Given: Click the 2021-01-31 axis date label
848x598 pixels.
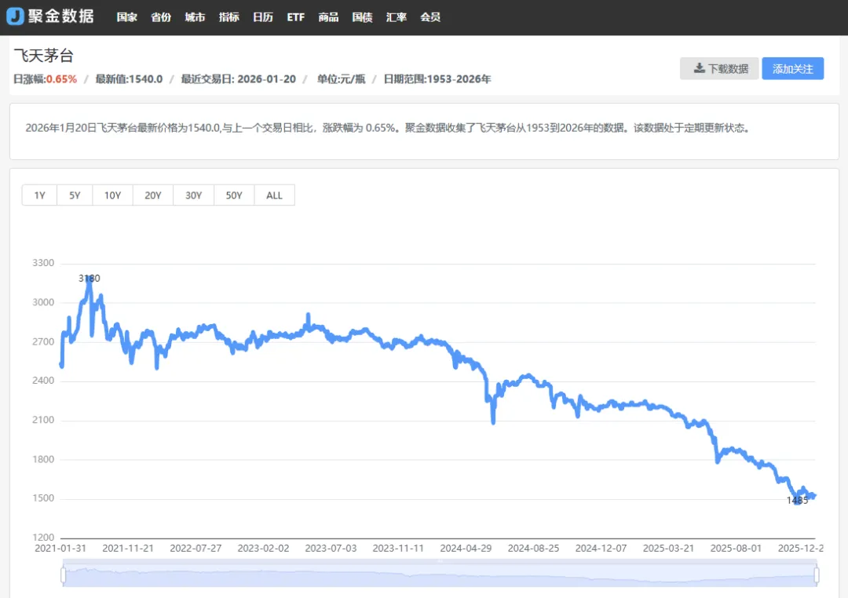Looking at the screenshot, I should [x=60, y=549].
